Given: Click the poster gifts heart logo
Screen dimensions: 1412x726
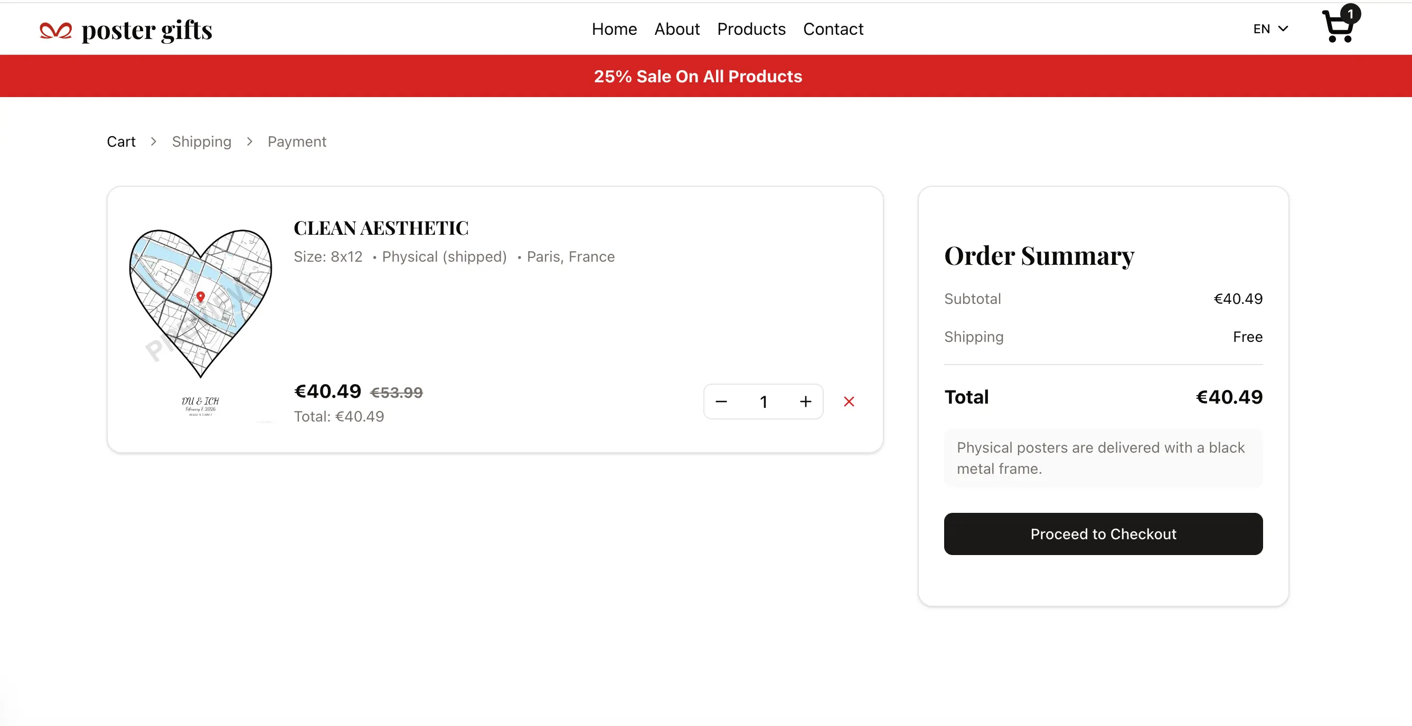Looking at the screenshot, I should point(55,30).
